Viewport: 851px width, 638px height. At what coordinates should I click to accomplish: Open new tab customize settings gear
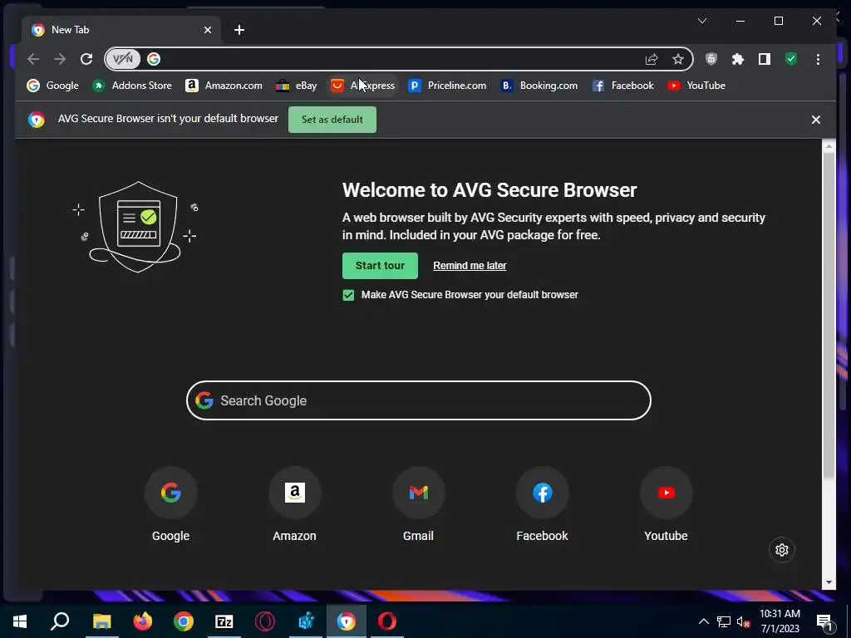coord(782,550)
